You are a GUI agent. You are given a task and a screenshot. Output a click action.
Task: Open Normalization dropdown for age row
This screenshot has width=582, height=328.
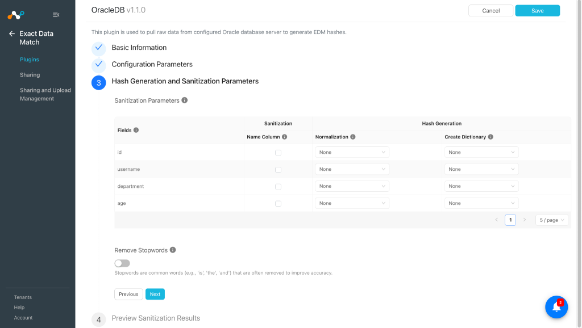(352, 203)
